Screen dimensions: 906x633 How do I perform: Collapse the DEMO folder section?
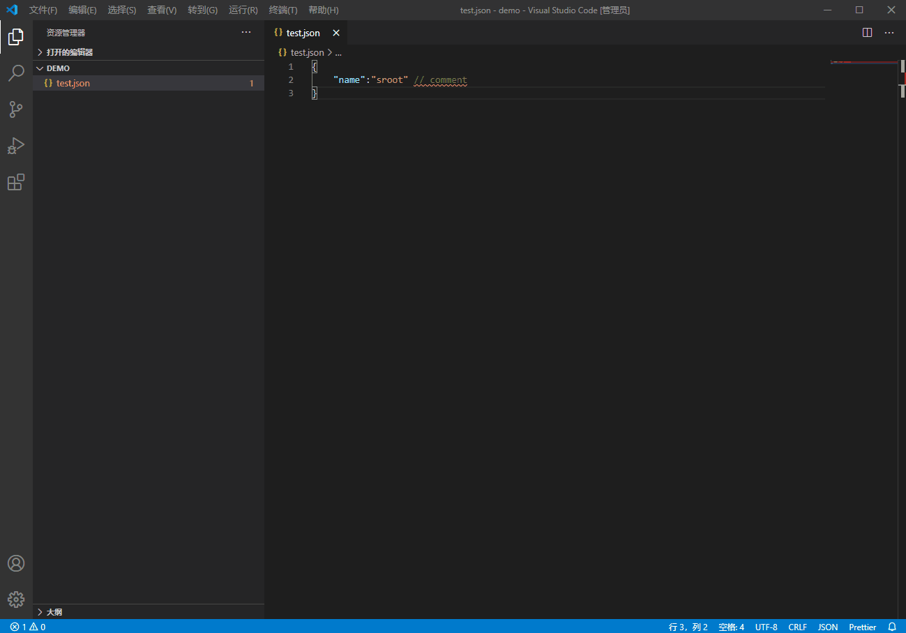click(x=149, y=68)
